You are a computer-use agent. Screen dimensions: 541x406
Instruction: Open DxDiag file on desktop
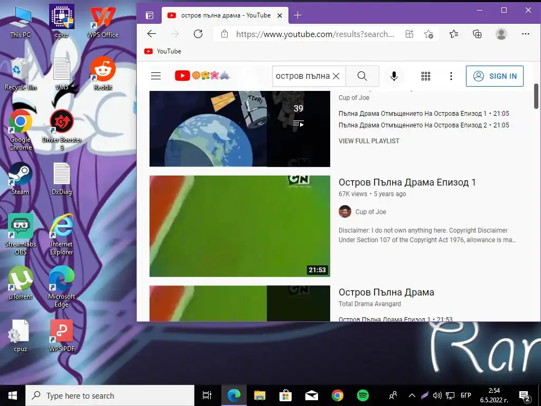(62, 179)
